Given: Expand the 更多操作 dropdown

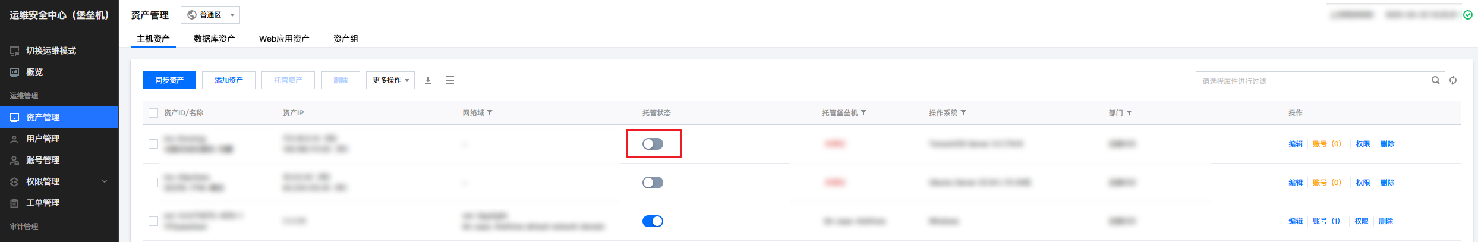Looking at the screenshot, I should (x=390, y=80).
